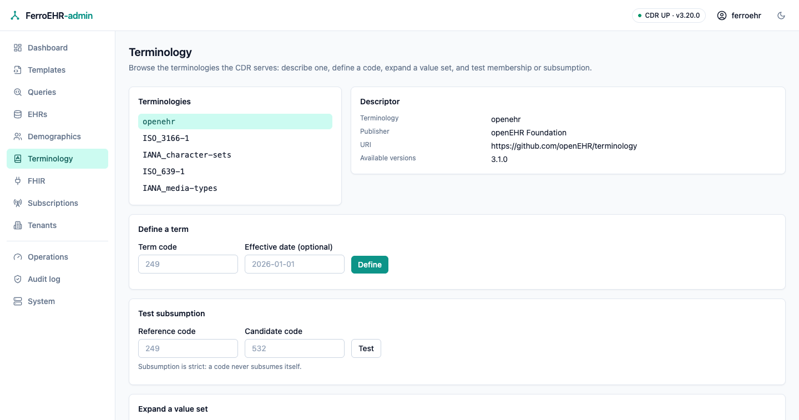799x420 pixels.
Task: Click the Descriptor card heading
Action: [x=380, y=102]
